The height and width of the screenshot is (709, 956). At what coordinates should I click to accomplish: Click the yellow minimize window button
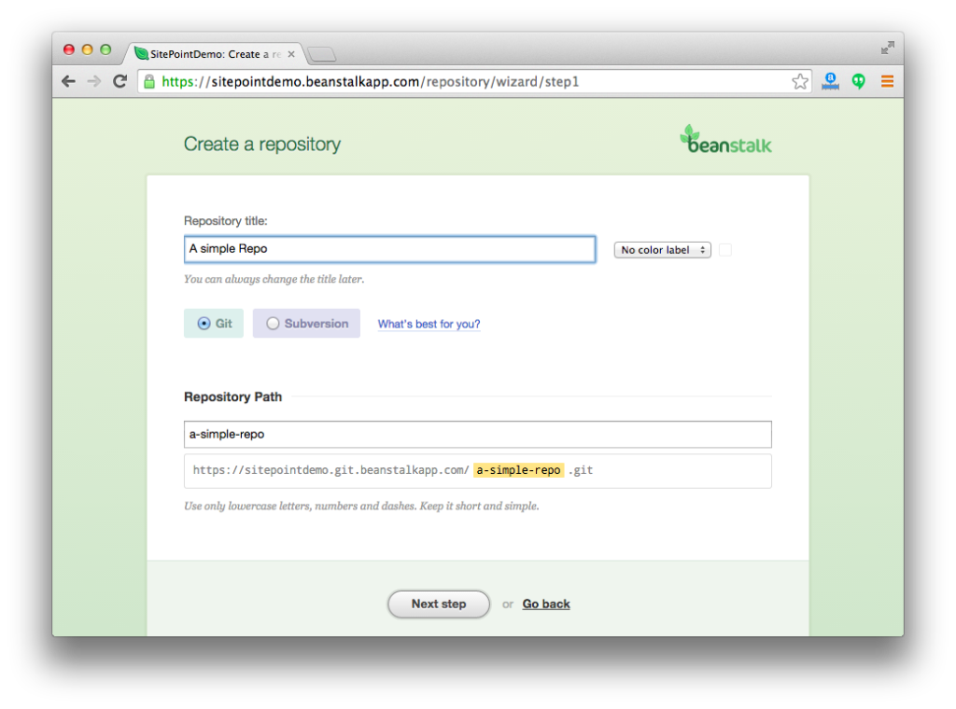pos(87,49)
